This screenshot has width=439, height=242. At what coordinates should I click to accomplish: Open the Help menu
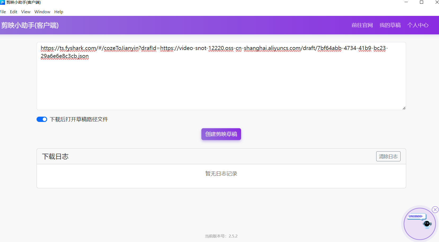[x=59, y=12]
